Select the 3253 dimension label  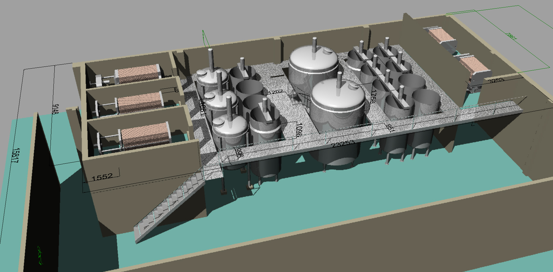(496, 80)
